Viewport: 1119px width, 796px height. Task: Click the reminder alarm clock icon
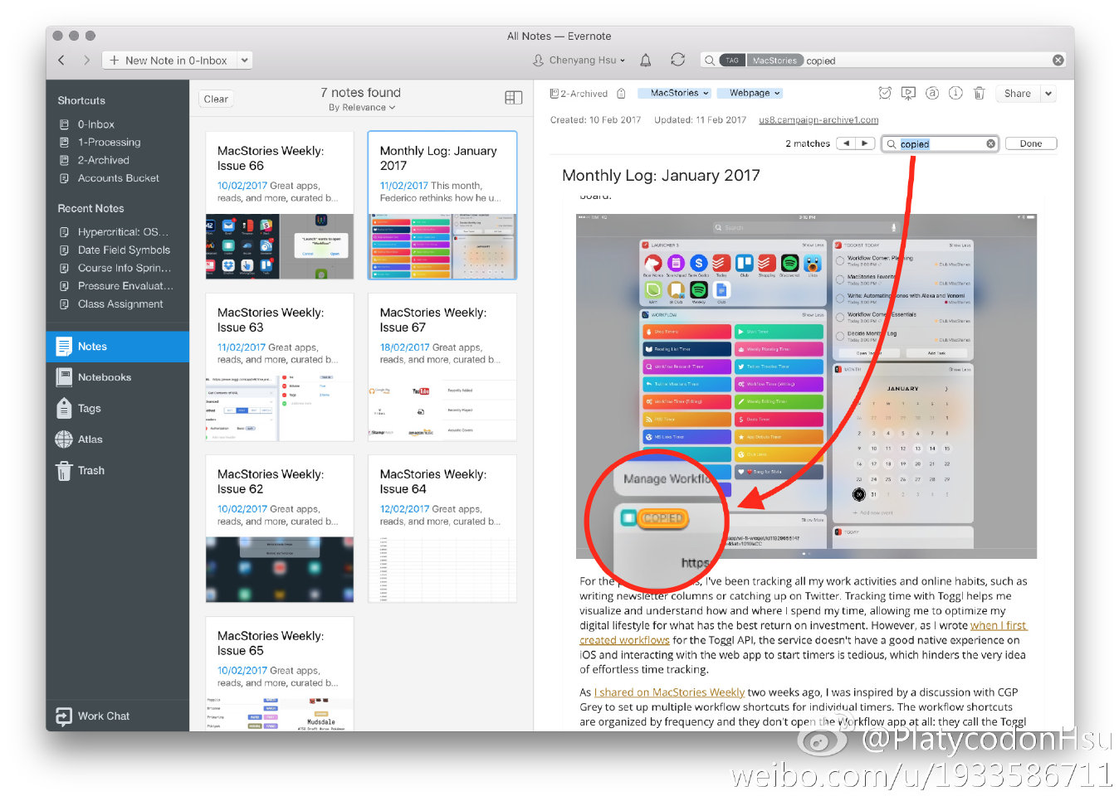885,93
